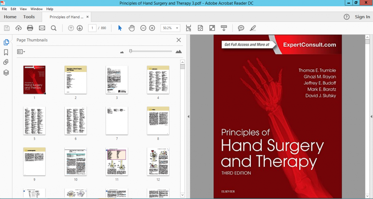Click document view scroll down arrow
Viewport: 373px width, 199px height.
coord(367,196)
